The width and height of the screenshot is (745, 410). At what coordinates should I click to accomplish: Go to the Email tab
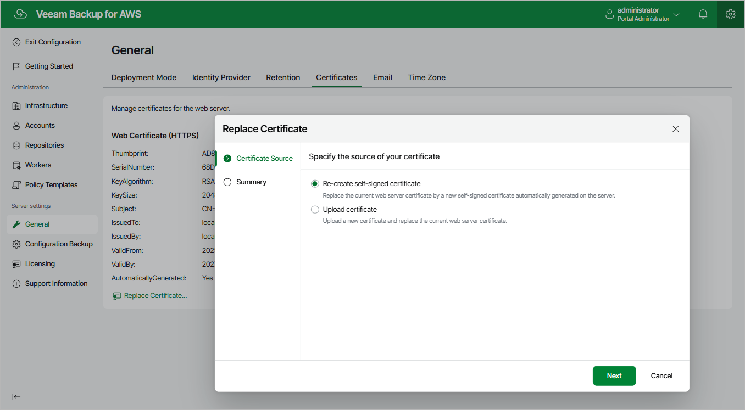(x=382, y=77)
